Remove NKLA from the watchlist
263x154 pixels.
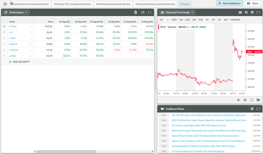(x=30, y=44)
